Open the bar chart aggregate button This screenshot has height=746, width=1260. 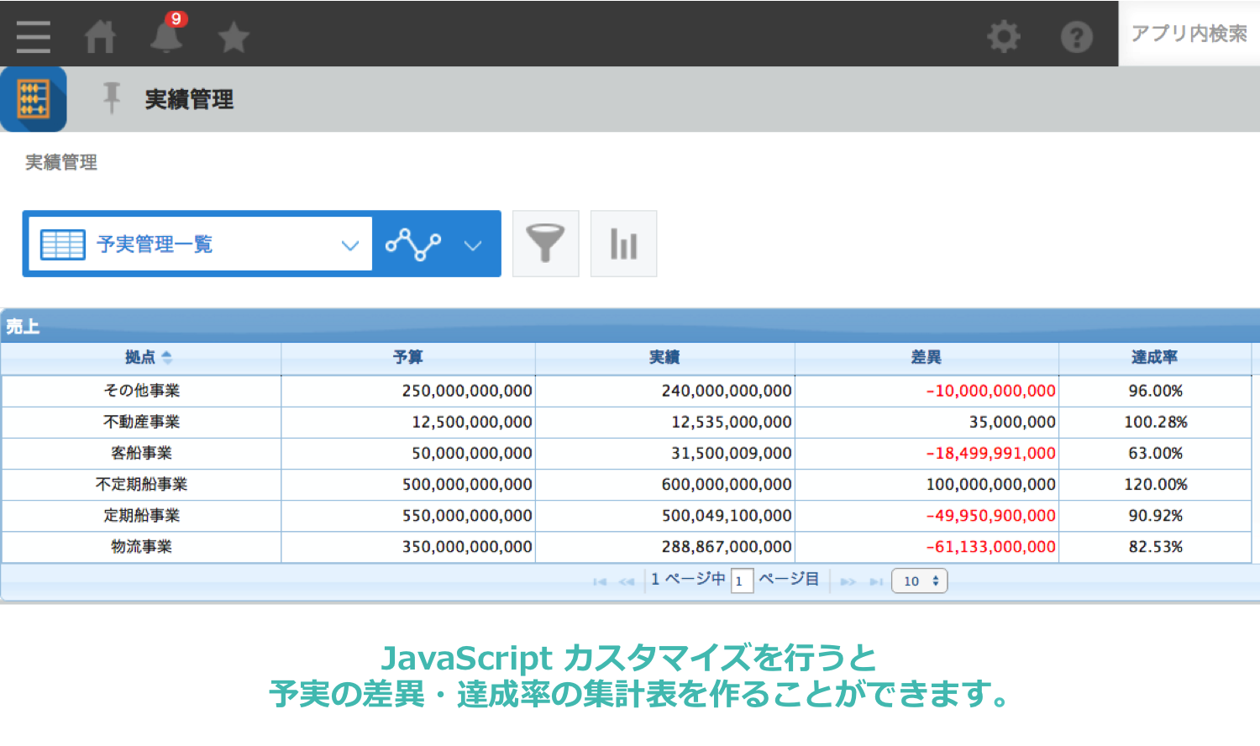click(623, 244)
